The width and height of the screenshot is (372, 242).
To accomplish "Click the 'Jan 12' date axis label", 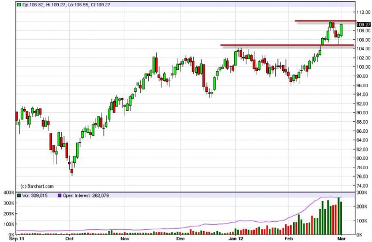I will click(236, 239).
